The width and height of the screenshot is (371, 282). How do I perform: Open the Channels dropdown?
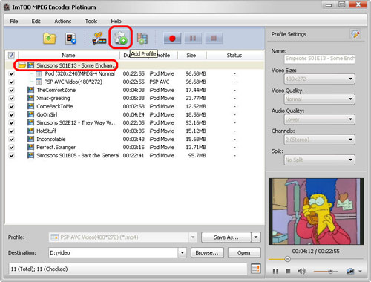[x=320, y=140]
